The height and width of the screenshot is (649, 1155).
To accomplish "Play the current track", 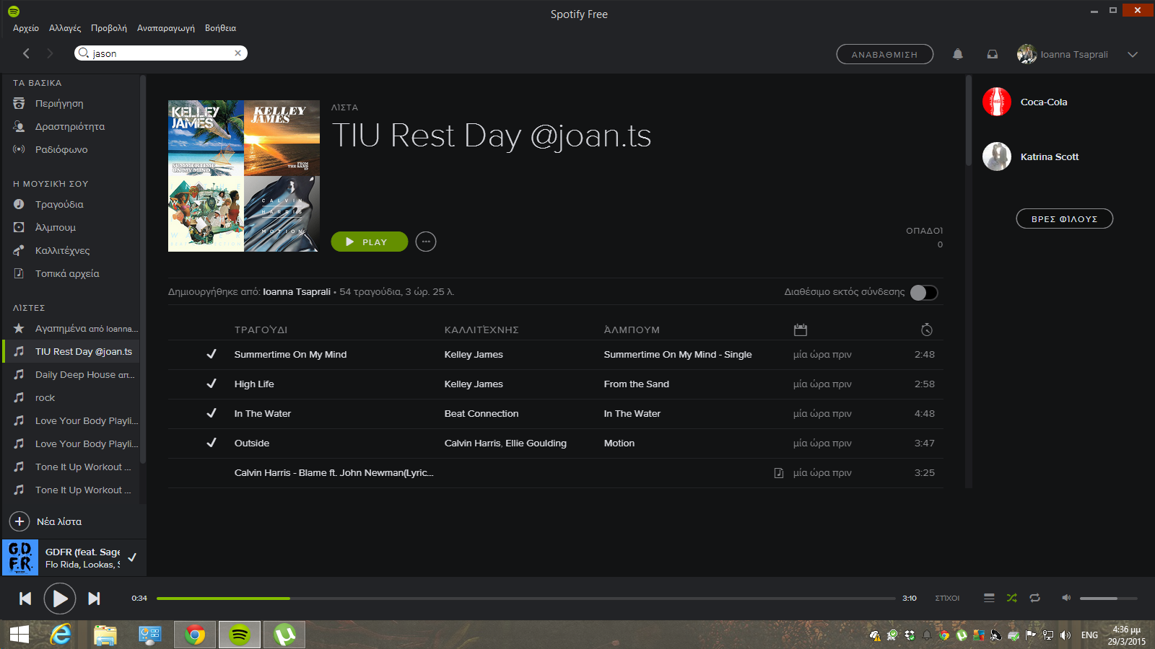I will (60, 599).
